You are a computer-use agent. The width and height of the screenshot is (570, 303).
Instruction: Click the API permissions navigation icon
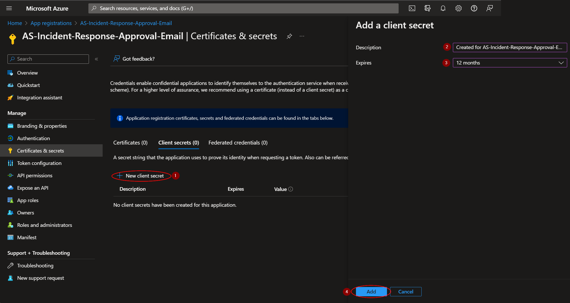tap(10, 175)
